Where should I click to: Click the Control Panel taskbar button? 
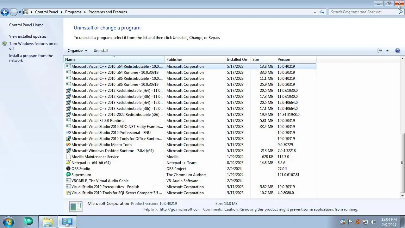67,222
